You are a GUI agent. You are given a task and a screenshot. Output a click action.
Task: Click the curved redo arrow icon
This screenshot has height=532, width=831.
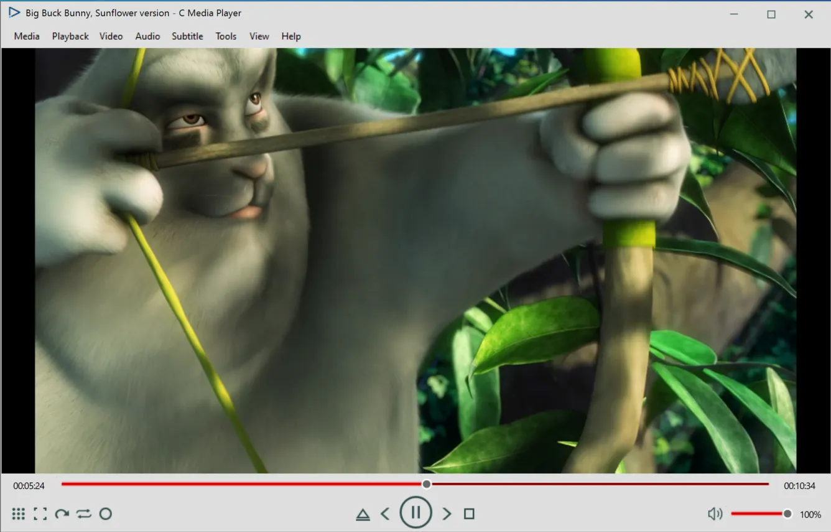[x=62, y=514]
